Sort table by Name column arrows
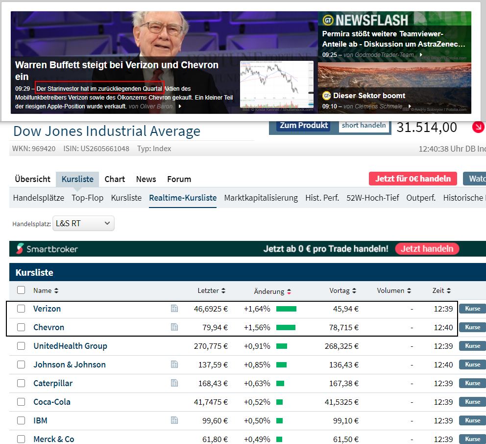The width and height of the screenshot is (486, 444). [x=56, y=290]
